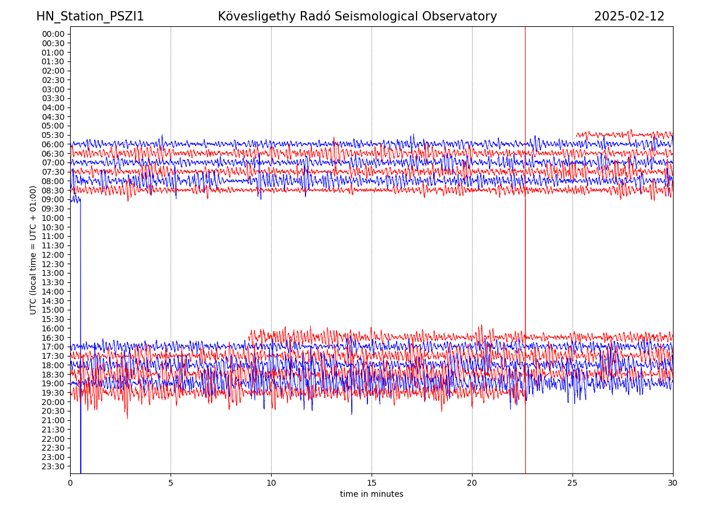
Task: Click the 23:30 tick label at bottom
Action: (x=53, y=466)
